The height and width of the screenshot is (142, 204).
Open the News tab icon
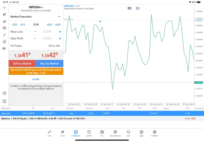pyautogui.click(x=102, y=133)
